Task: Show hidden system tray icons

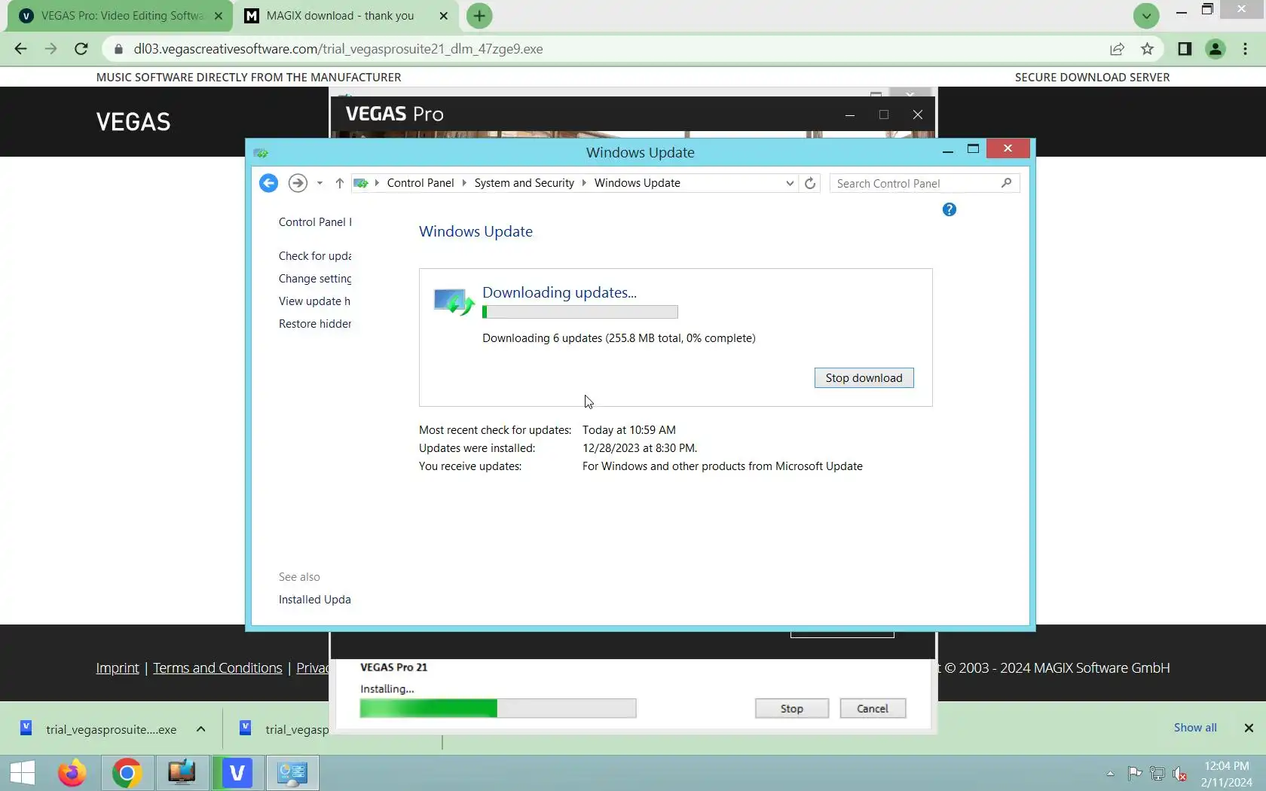Action: [x=1110, y=773]
